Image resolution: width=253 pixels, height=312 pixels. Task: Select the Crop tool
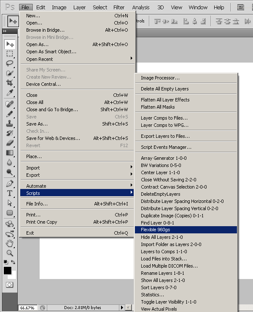[x=10, y=82]
